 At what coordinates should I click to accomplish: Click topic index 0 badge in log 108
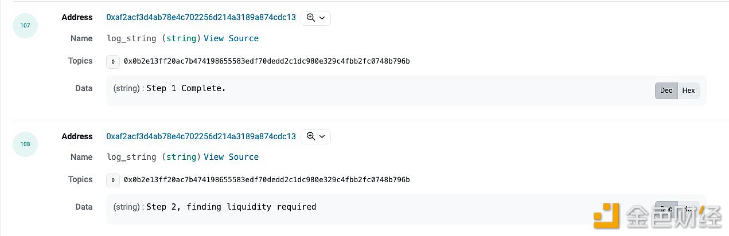(113, 180)
